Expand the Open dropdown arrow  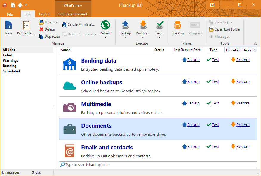tap(57, 22)
